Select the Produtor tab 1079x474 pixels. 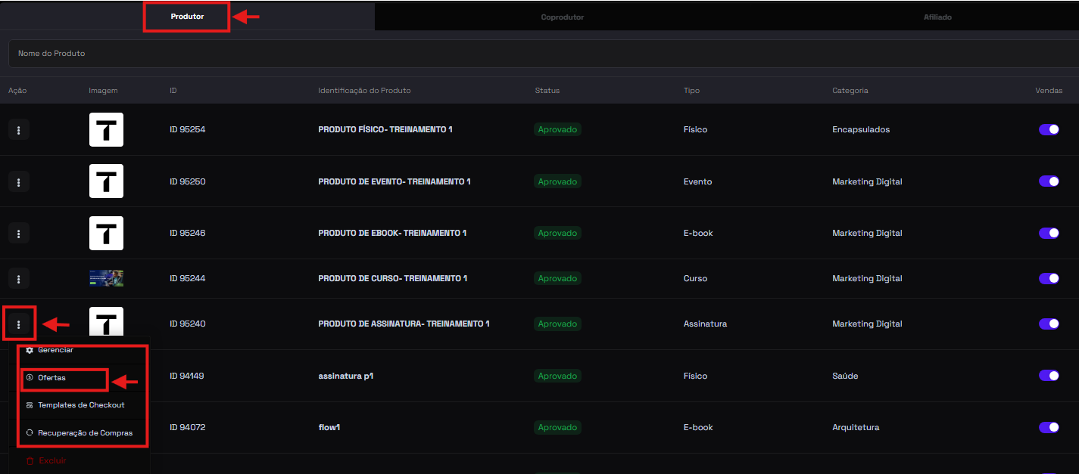click(187, 17)
